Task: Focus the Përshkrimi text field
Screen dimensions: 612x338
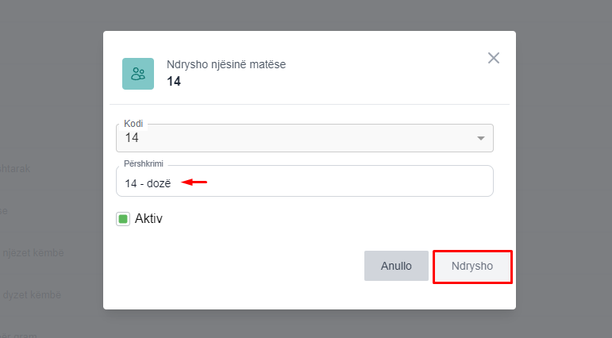Action: pyautogui.click(x=333, y=182)
